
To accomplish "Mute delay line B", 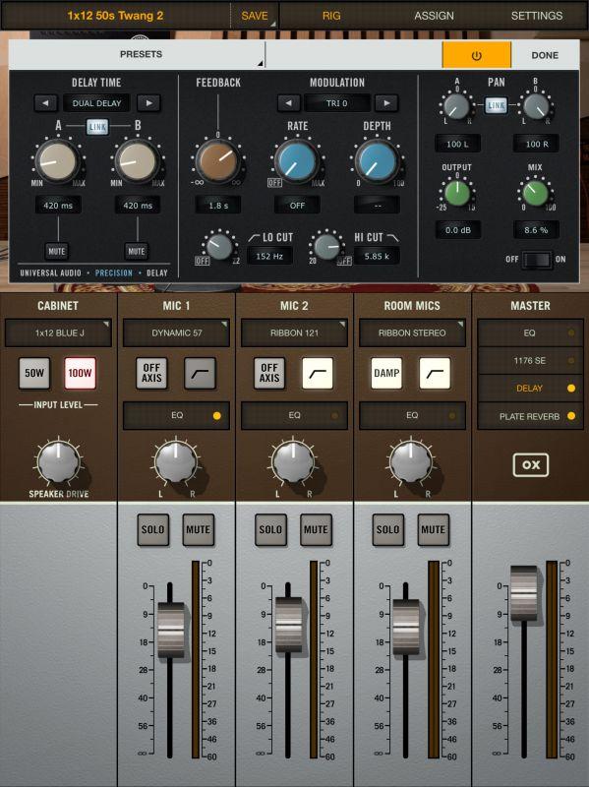I will point(137,251).
